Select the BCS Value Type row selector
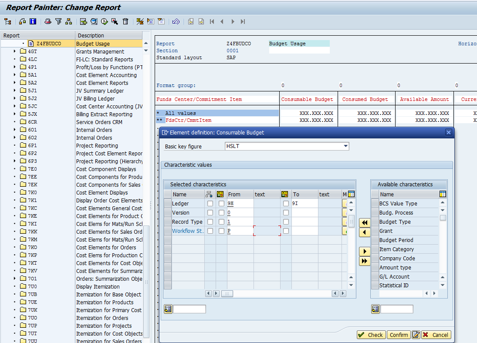Image resolution: width=477 pixels, height=343 pixels. click(375, 204)
